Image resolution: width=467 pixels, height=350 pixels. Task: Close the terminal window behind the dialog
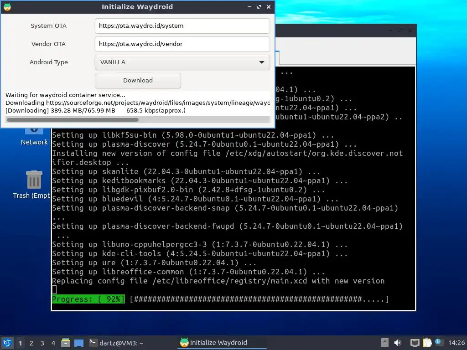pos(410,31)
